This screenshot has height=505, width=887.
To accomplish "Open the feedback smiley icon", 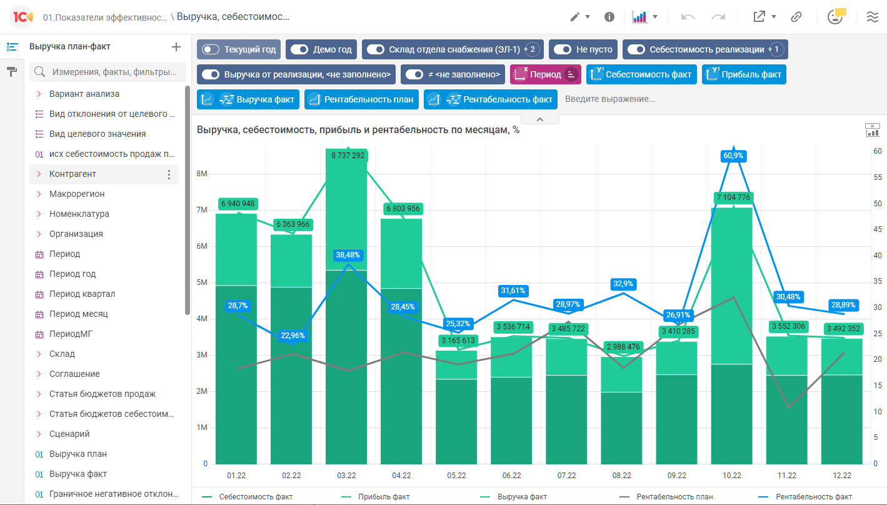I will coord(836,16).
